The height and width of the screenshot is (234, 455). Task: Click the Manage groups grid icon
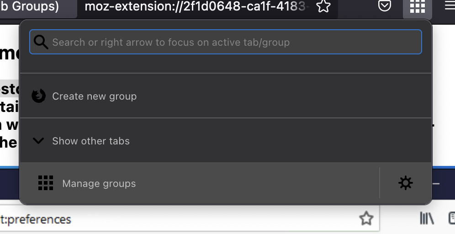tap(46, 183)
